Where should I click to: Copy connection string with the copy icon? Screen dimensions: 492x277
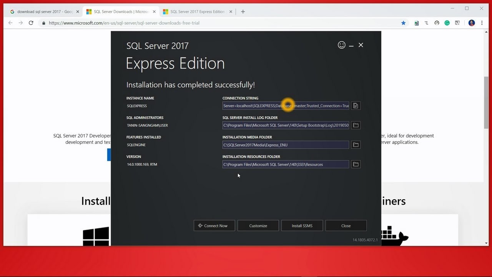click(x=356, y=106)
